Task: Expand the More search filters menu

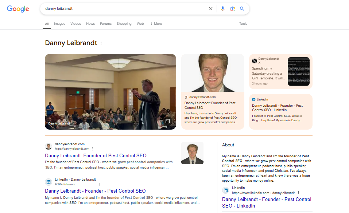Action: pos(156,24)
